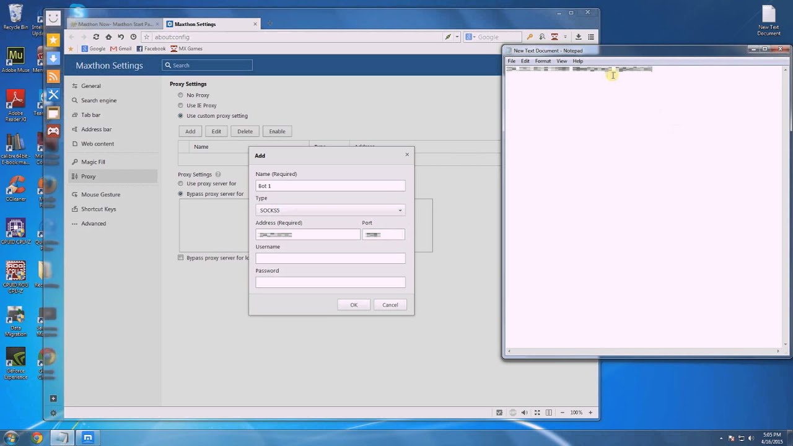Click the Password input field

(x=330, y=282)
